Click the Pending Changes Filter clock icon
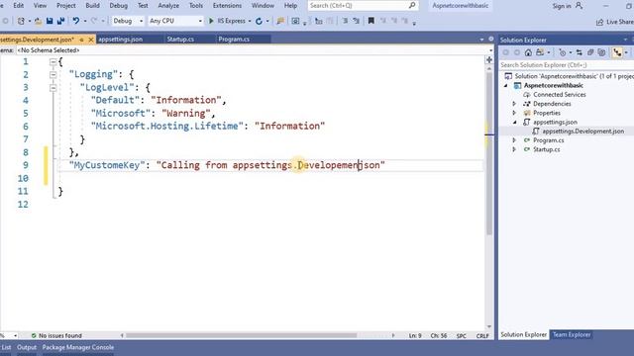Viewport: 634px width, 356px height. pyautogui.click(x=563, y=52)
